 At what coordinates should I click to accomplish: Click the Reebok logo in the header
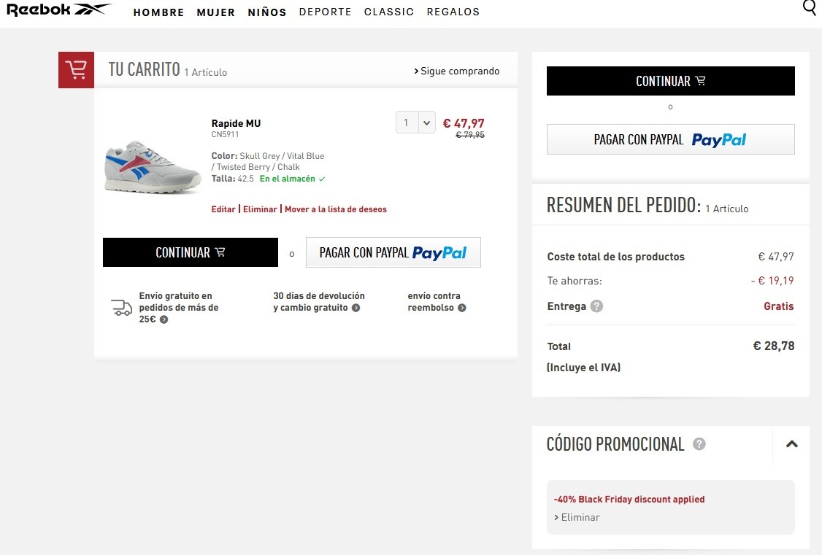pyautogui.click(x=58, y=10)
